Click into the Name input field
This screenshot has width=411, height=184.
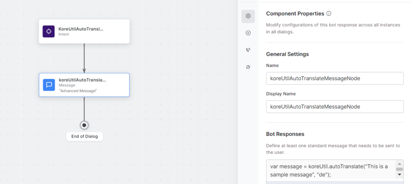pos(335,79)
